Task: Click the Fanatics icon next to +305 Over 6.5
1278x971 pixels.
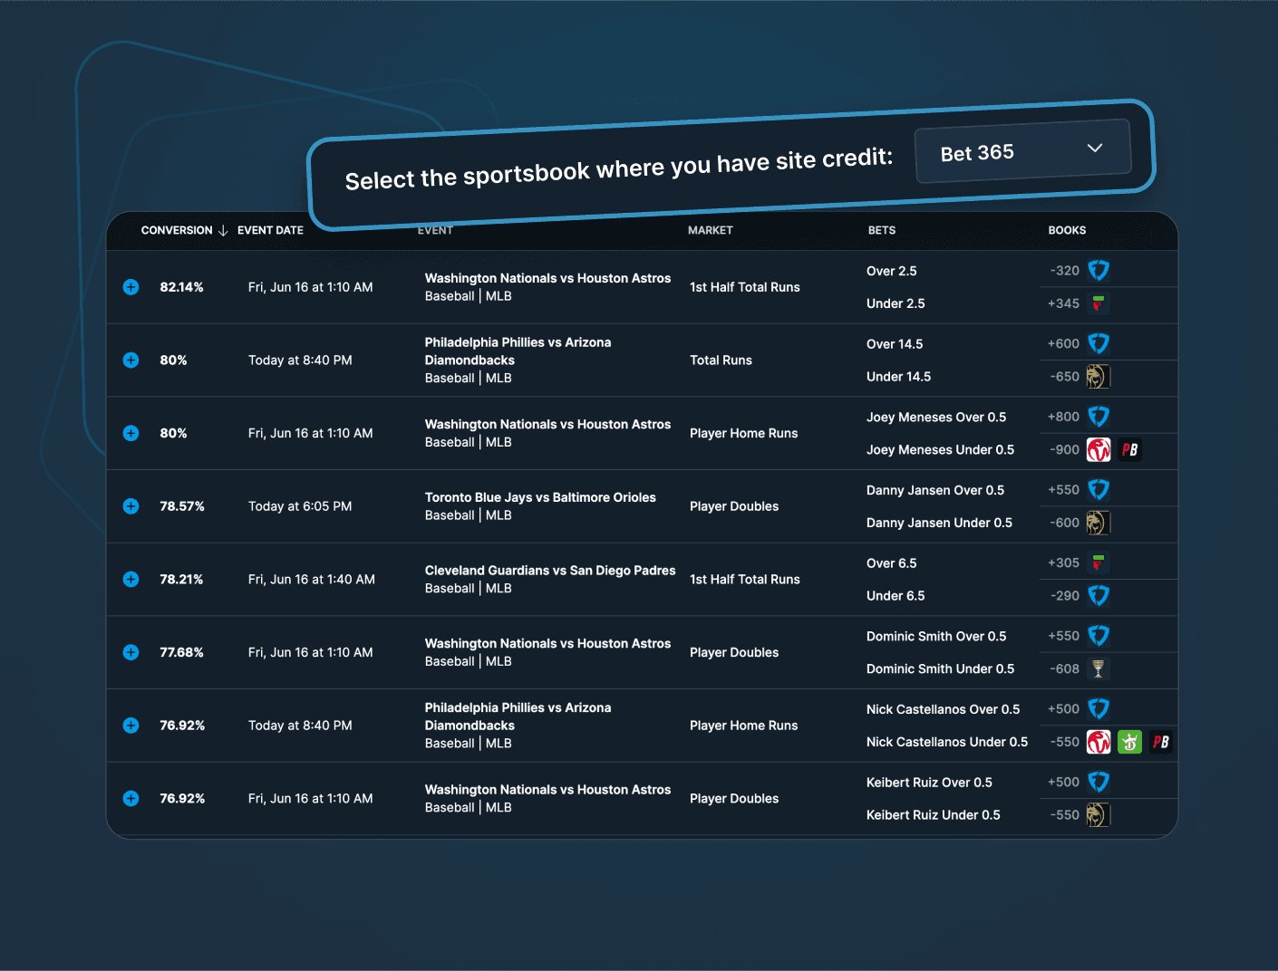Action: [1099, 562]
